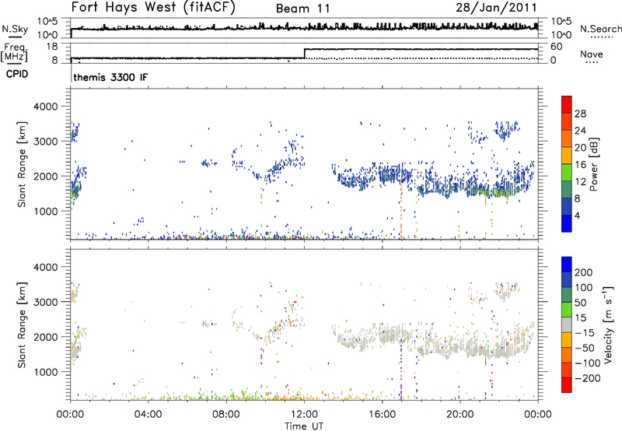Click the 12:00 time tick label
This screenshot has height=431, width=622.
[304, 415]
